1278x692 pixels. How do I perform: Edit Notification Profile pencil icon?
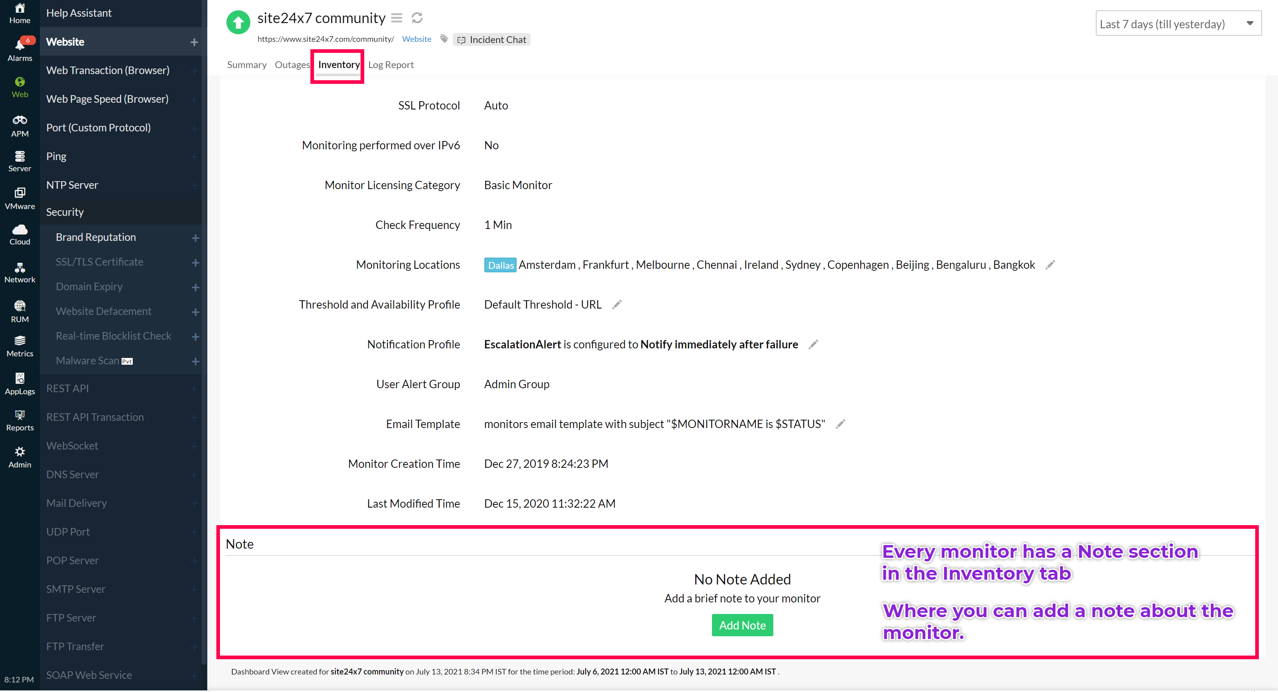(x=813, y=344)
